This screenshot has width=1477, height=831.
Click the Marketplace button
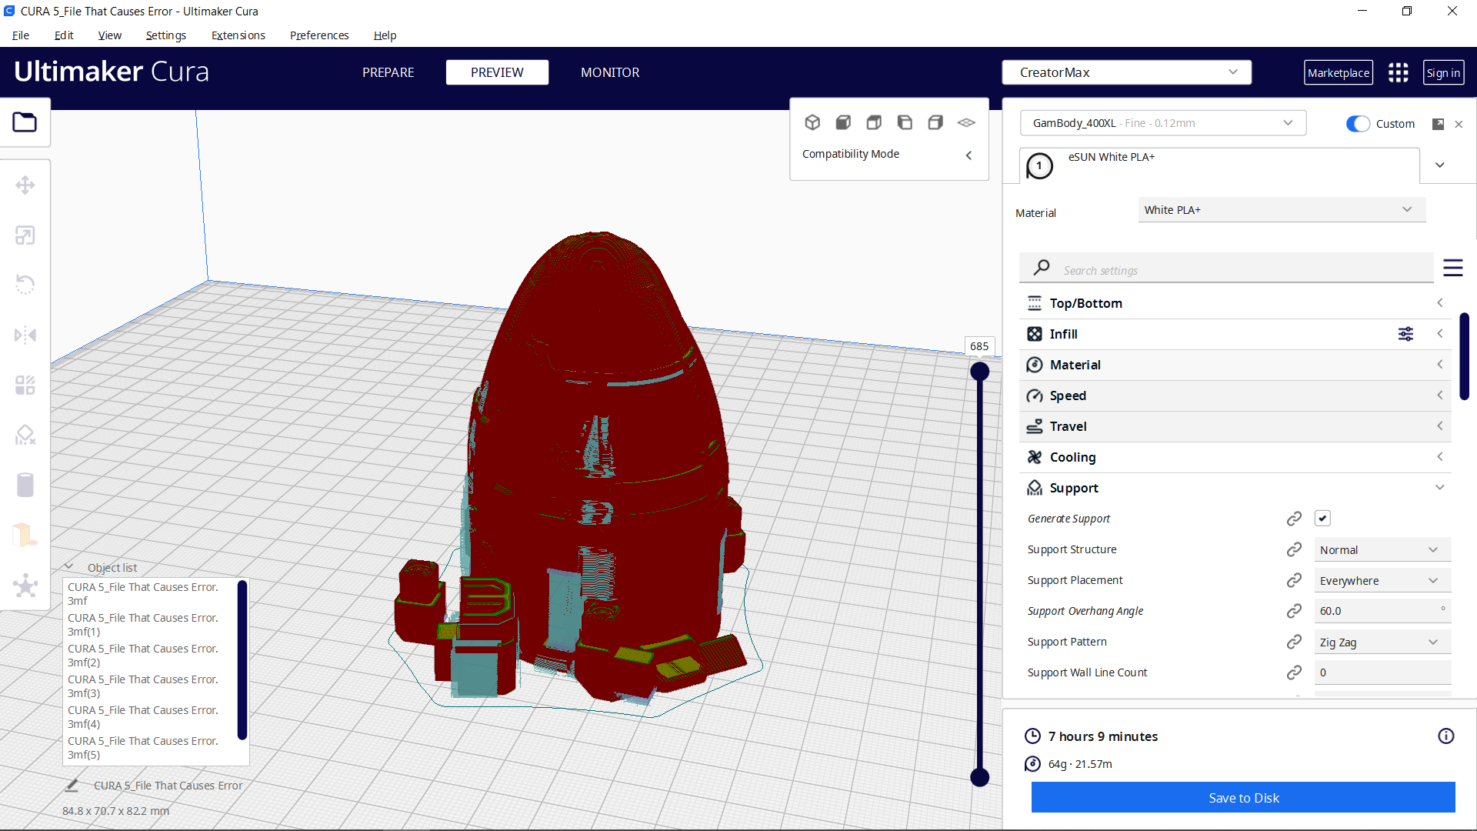(1339, 72)
